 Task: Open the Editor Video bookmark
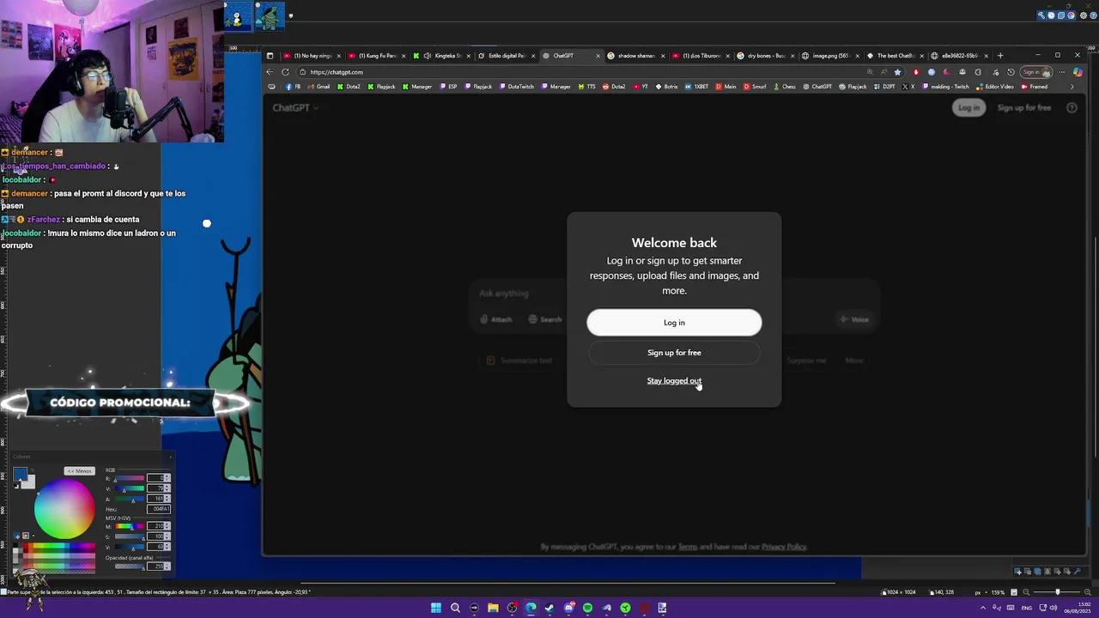point(994,87)
